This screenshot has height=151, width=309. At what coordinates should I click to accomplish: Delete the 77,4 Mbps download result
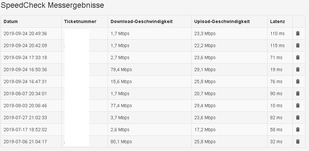(298, 106)
